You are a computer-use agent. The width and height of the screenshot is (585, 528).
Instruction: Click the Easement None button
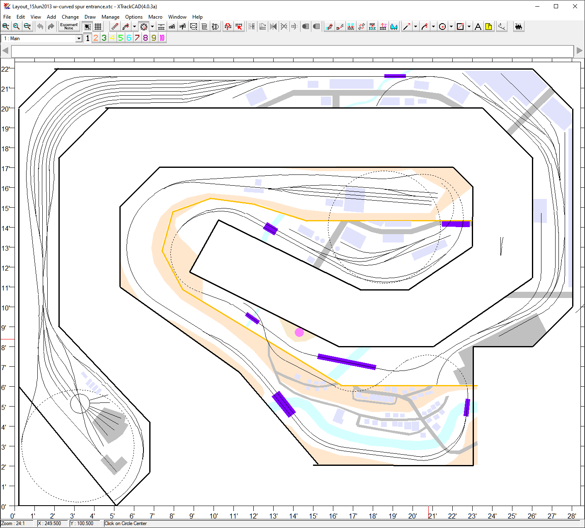pyautogui.click(x=69, y=27)
